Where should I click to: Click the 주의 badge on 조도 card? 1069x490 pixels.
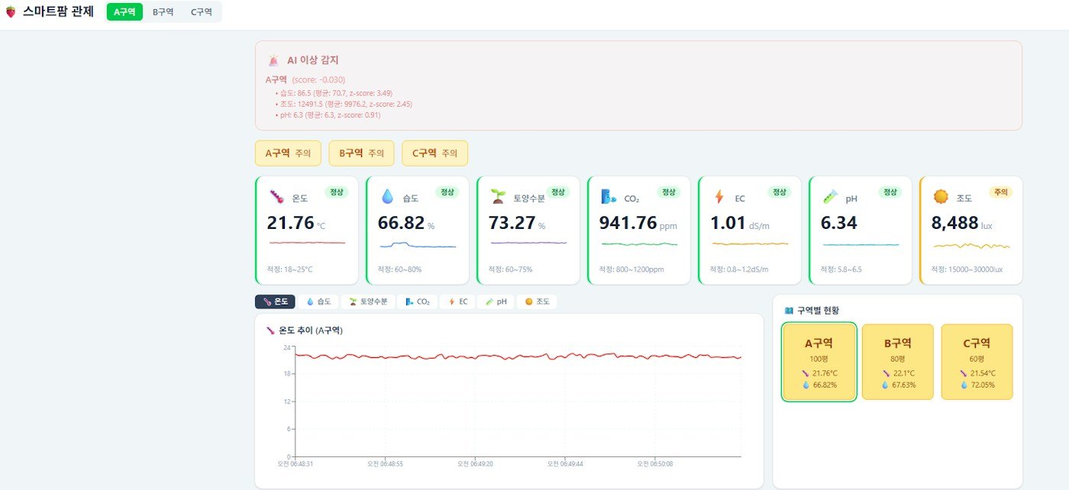pyautogui.click(x=1001, y=192)
